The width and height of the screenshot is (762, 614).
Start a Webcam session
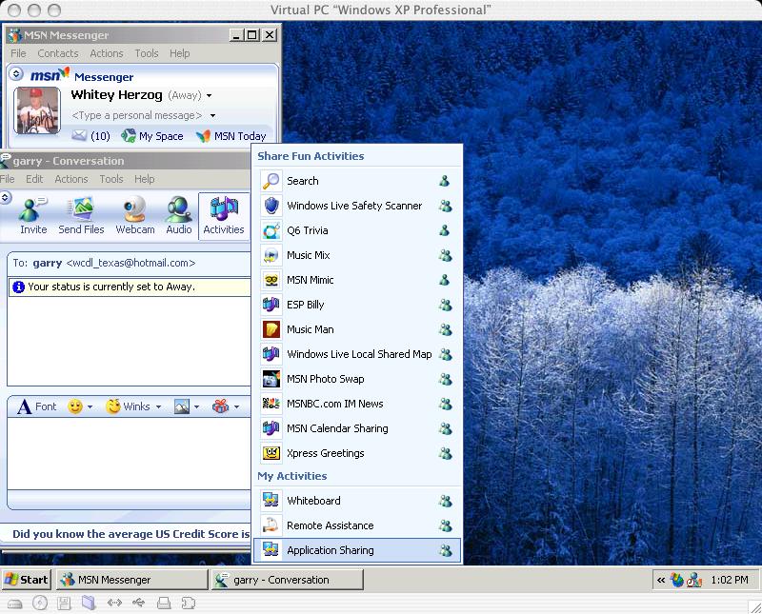coord(135,216)
